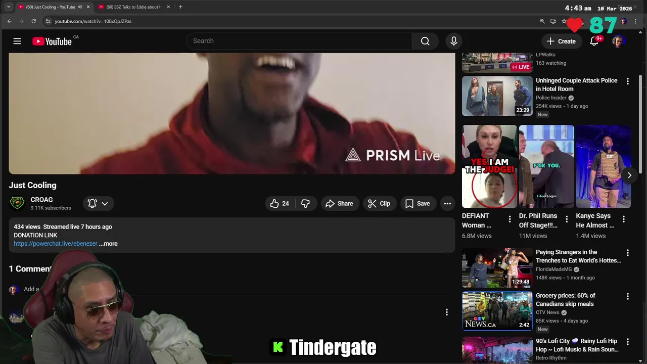
Task: Open options for Kanye Says short
Action: [x=624, y=219]
